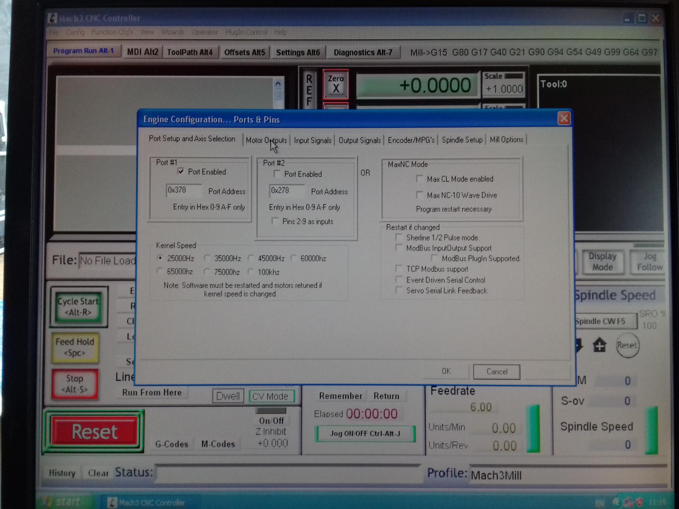Image resolution: width=679 pixels, height=509 pixels.
Task: Switch to the Spindle Setup tab
Action: coord(462,140)
